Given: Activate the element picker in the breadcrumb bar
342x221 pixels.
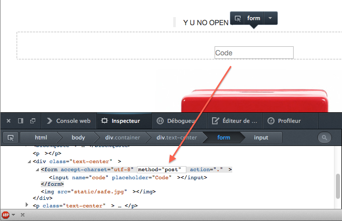Looking at the screenshot, I should coord(11,137).
